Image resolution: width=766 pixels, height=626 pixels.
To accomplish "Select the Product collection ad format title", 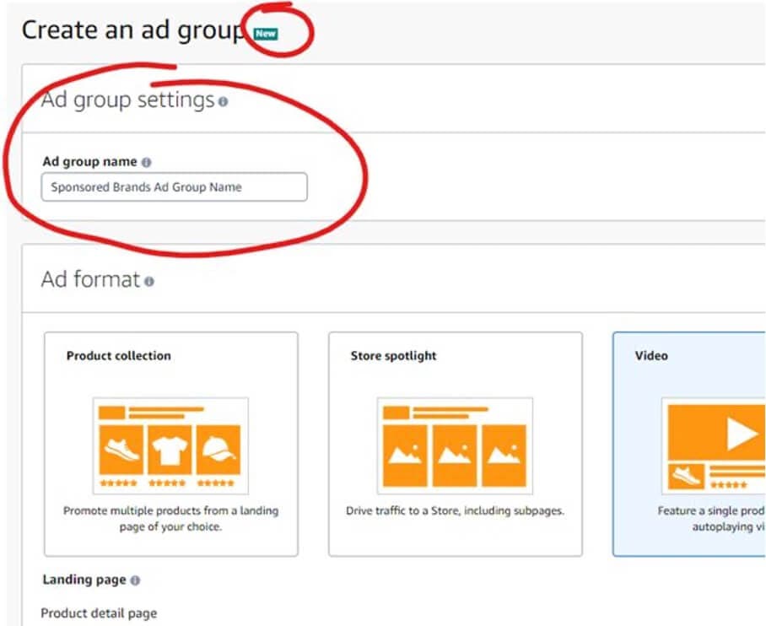I will point(118,356).
